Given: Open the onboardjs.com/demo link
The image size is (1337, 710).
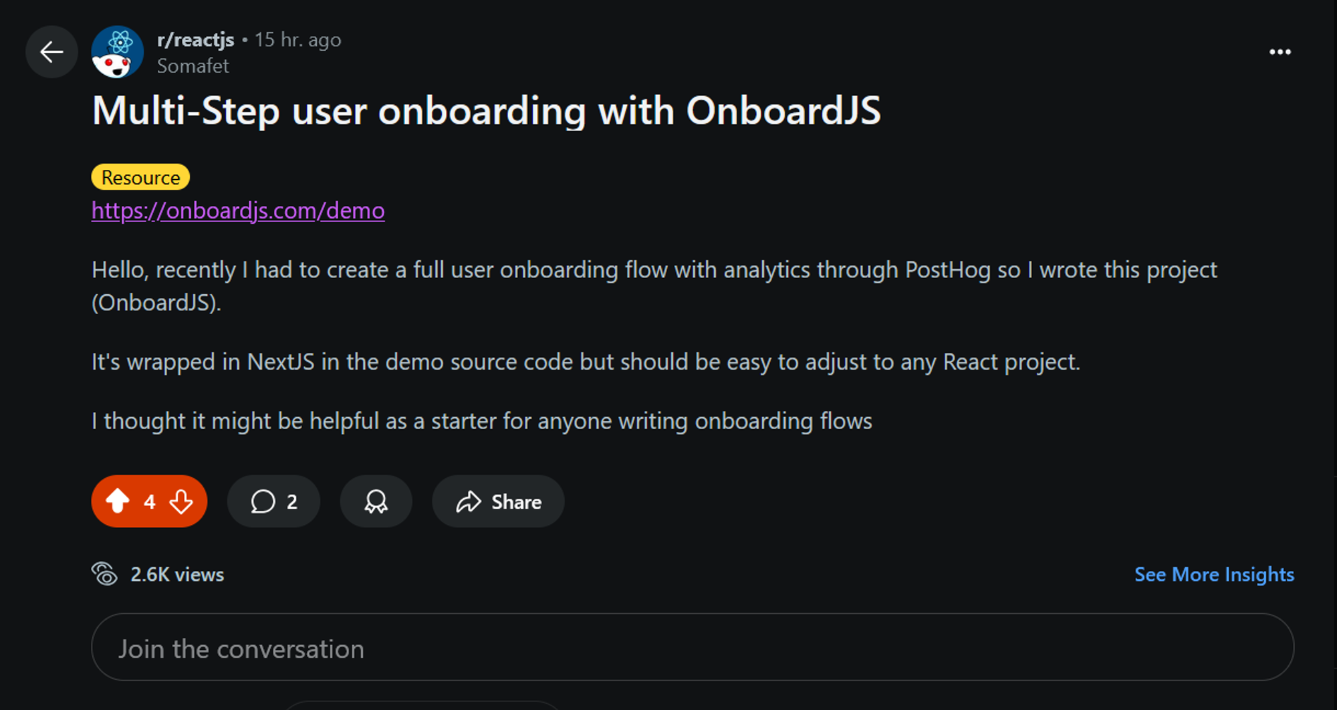Looking at the screenshot, I should (x=238, y=211).
